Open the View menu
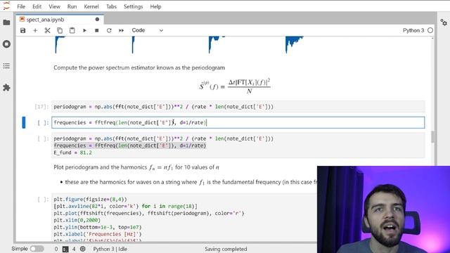450x253 pixels. [54, 6]
